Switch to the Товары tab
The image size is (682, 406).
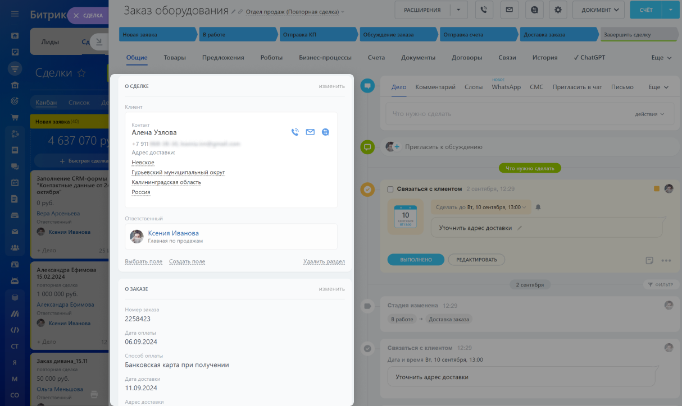pyautogui.click(x=175, y=57)
